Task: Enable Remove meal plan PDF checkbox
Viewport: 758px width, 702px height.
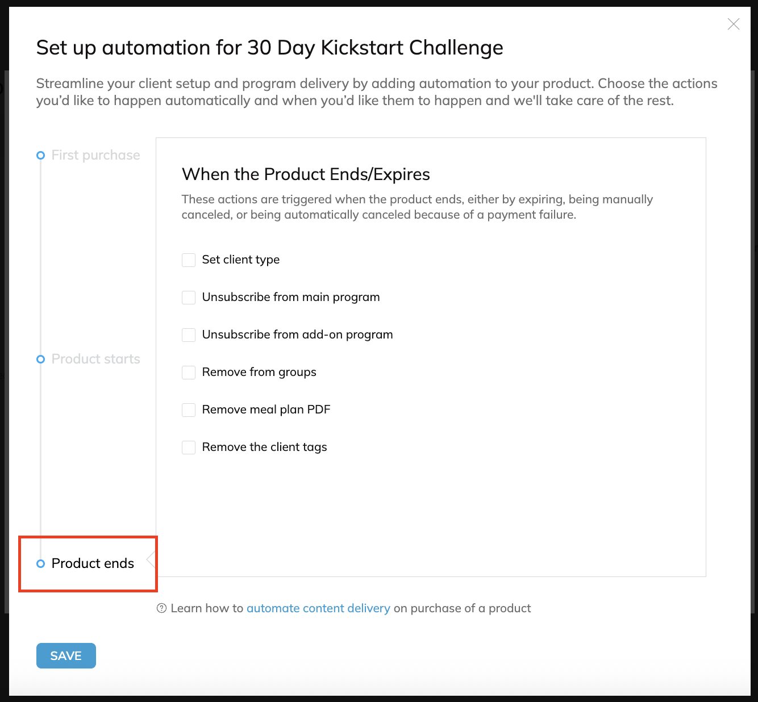Action: pos(189,410)
